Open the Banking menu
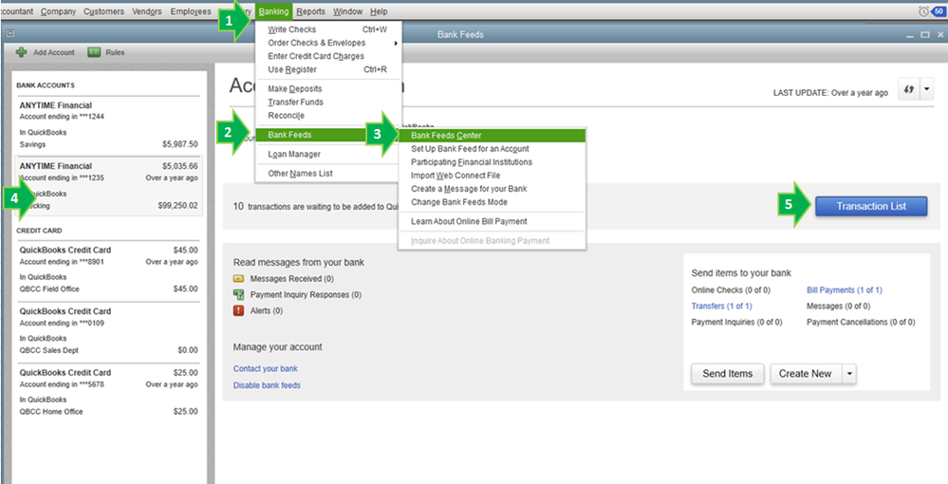 click(273, 11)
